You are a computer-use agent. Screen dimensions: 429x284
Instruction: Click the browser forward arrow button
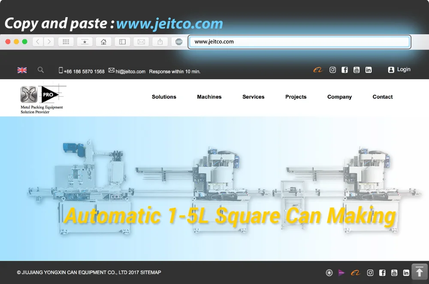point(49,42)
